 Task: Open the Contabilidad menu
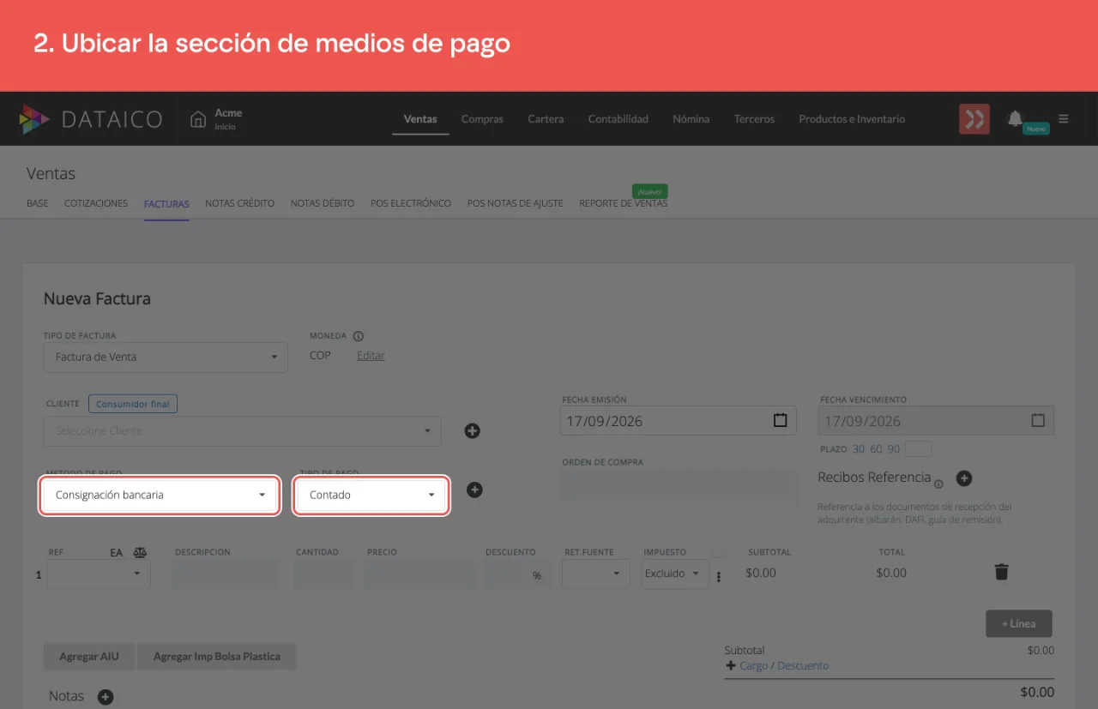tap(618, 119)
